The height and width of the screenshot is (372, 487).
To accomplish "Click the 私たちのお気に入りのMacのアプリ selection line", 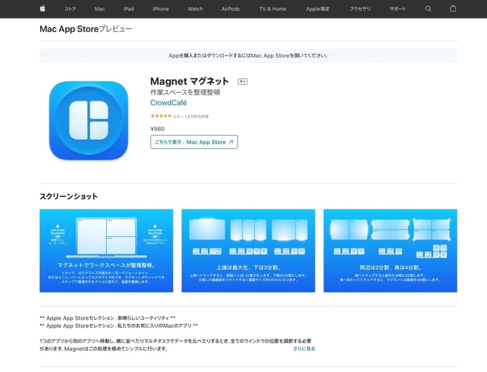I will click(119, 326).
